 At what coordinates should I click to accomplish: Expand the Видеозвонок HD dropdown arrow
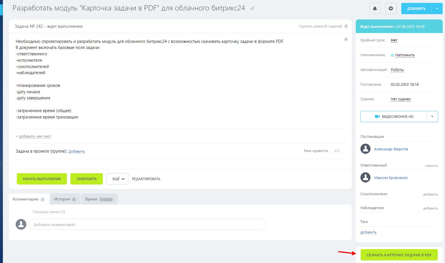coord(432,117)
